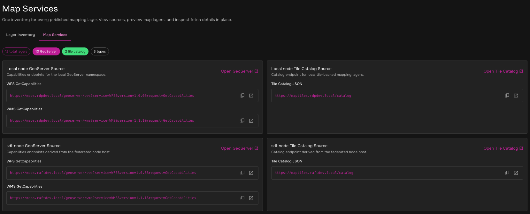Screen dimensions: 530x214
Task: Click 'Capabilities endpoints derived from the federated node host' text
Action: (x=58, y=152)
